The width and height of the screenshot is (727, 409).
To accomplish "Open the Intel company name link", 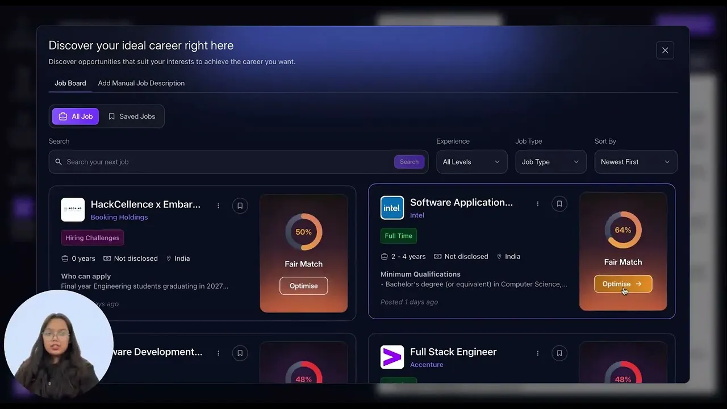I will tap(417, 215).
